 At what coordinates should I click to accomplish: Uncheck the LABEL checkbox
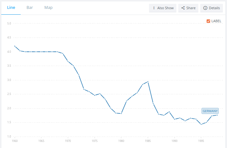[208, 21]
